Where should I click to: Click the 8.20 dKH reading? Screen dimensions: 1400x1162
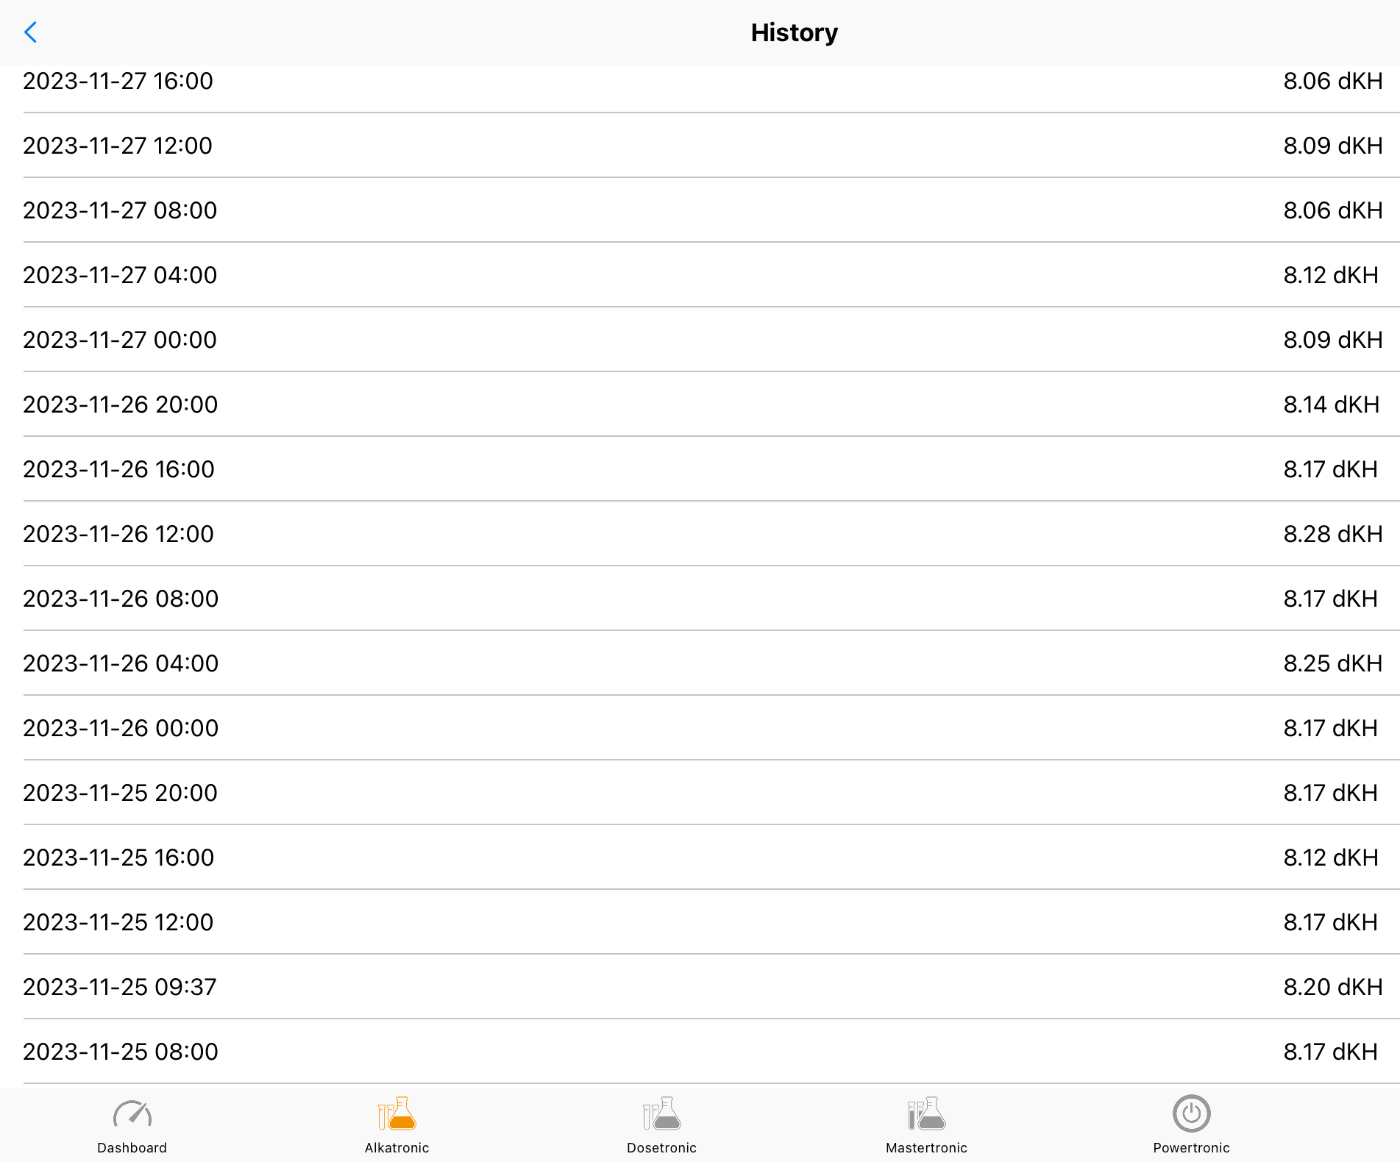(1332, 987)
